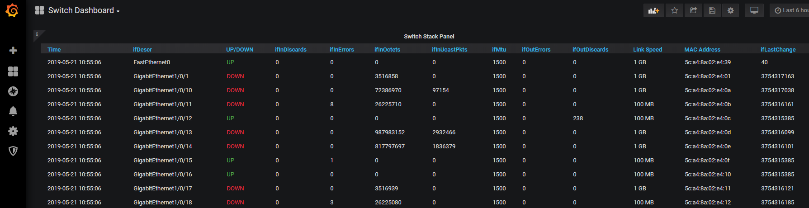Screen dimensions: 809x208
Task: Click ifLastChange value 40 for FastEthernet0
Action: tap(765, 62)
